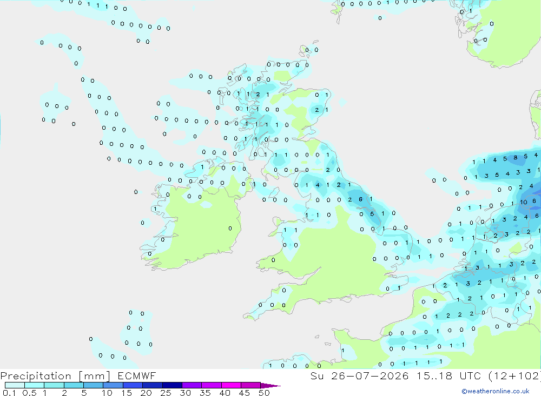Click the '10' precipitation value on the map
This screenshot has width=541, height=396.
[523, 202]
